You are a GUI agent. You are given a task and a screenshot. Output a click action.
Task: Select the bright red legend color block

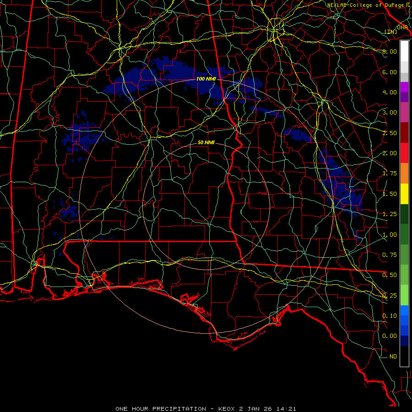tap(404, 153)
